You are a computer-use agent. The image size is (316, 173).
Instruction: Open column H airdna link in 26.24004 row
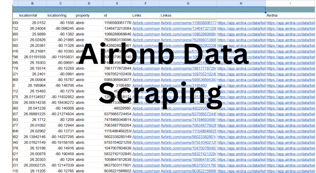(241, 28)
